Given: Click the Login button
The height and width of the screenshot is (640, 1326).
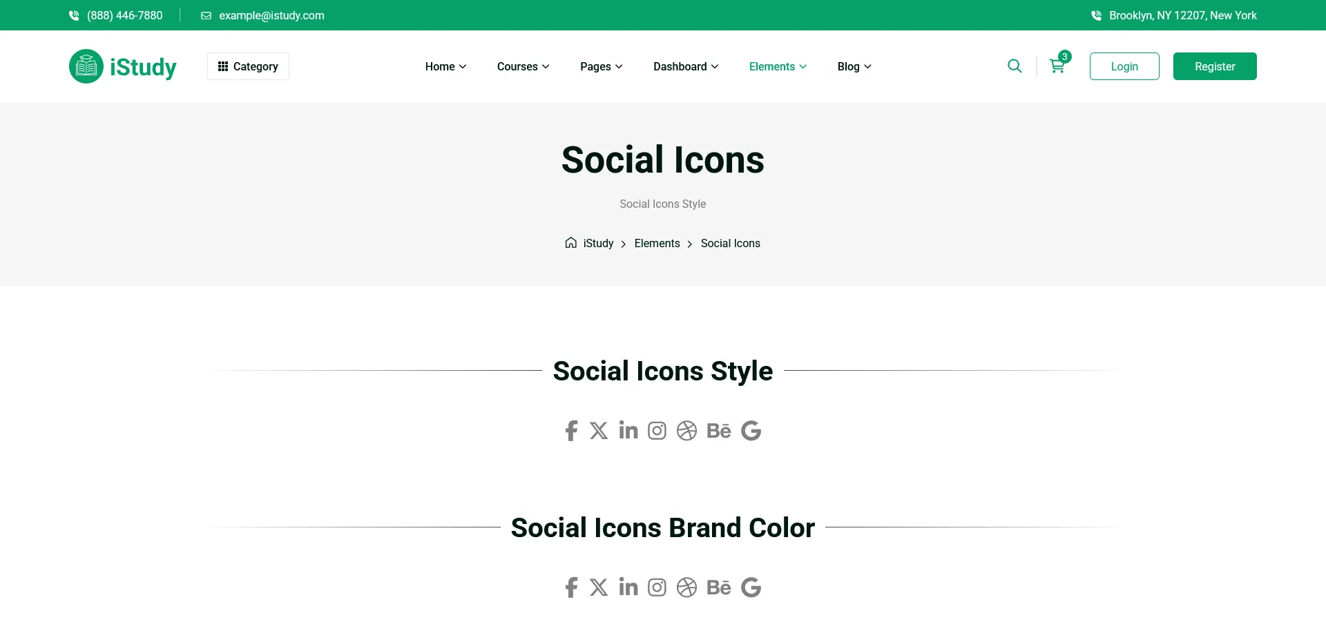Looking at the screenshot, I should click(x=1124, y=66).
